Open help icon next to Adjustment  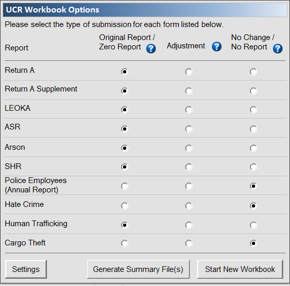tap(216, 46)
